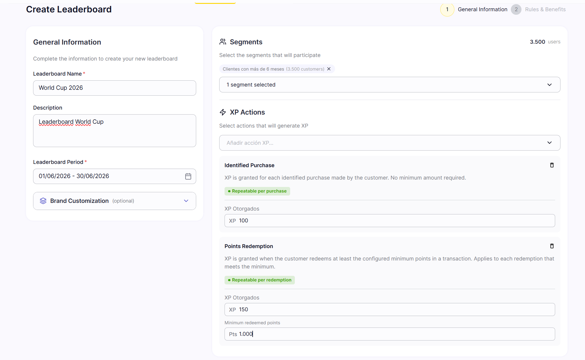Edit Points Redemption XP value 150
The width and height of the screenshot is (585, 360).
coord(390,309)
